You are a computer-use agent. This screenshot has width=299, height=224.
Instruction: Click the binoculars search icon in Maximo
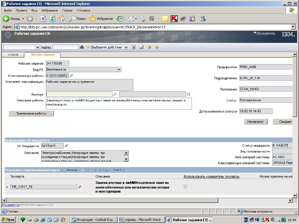coord(82,47)
